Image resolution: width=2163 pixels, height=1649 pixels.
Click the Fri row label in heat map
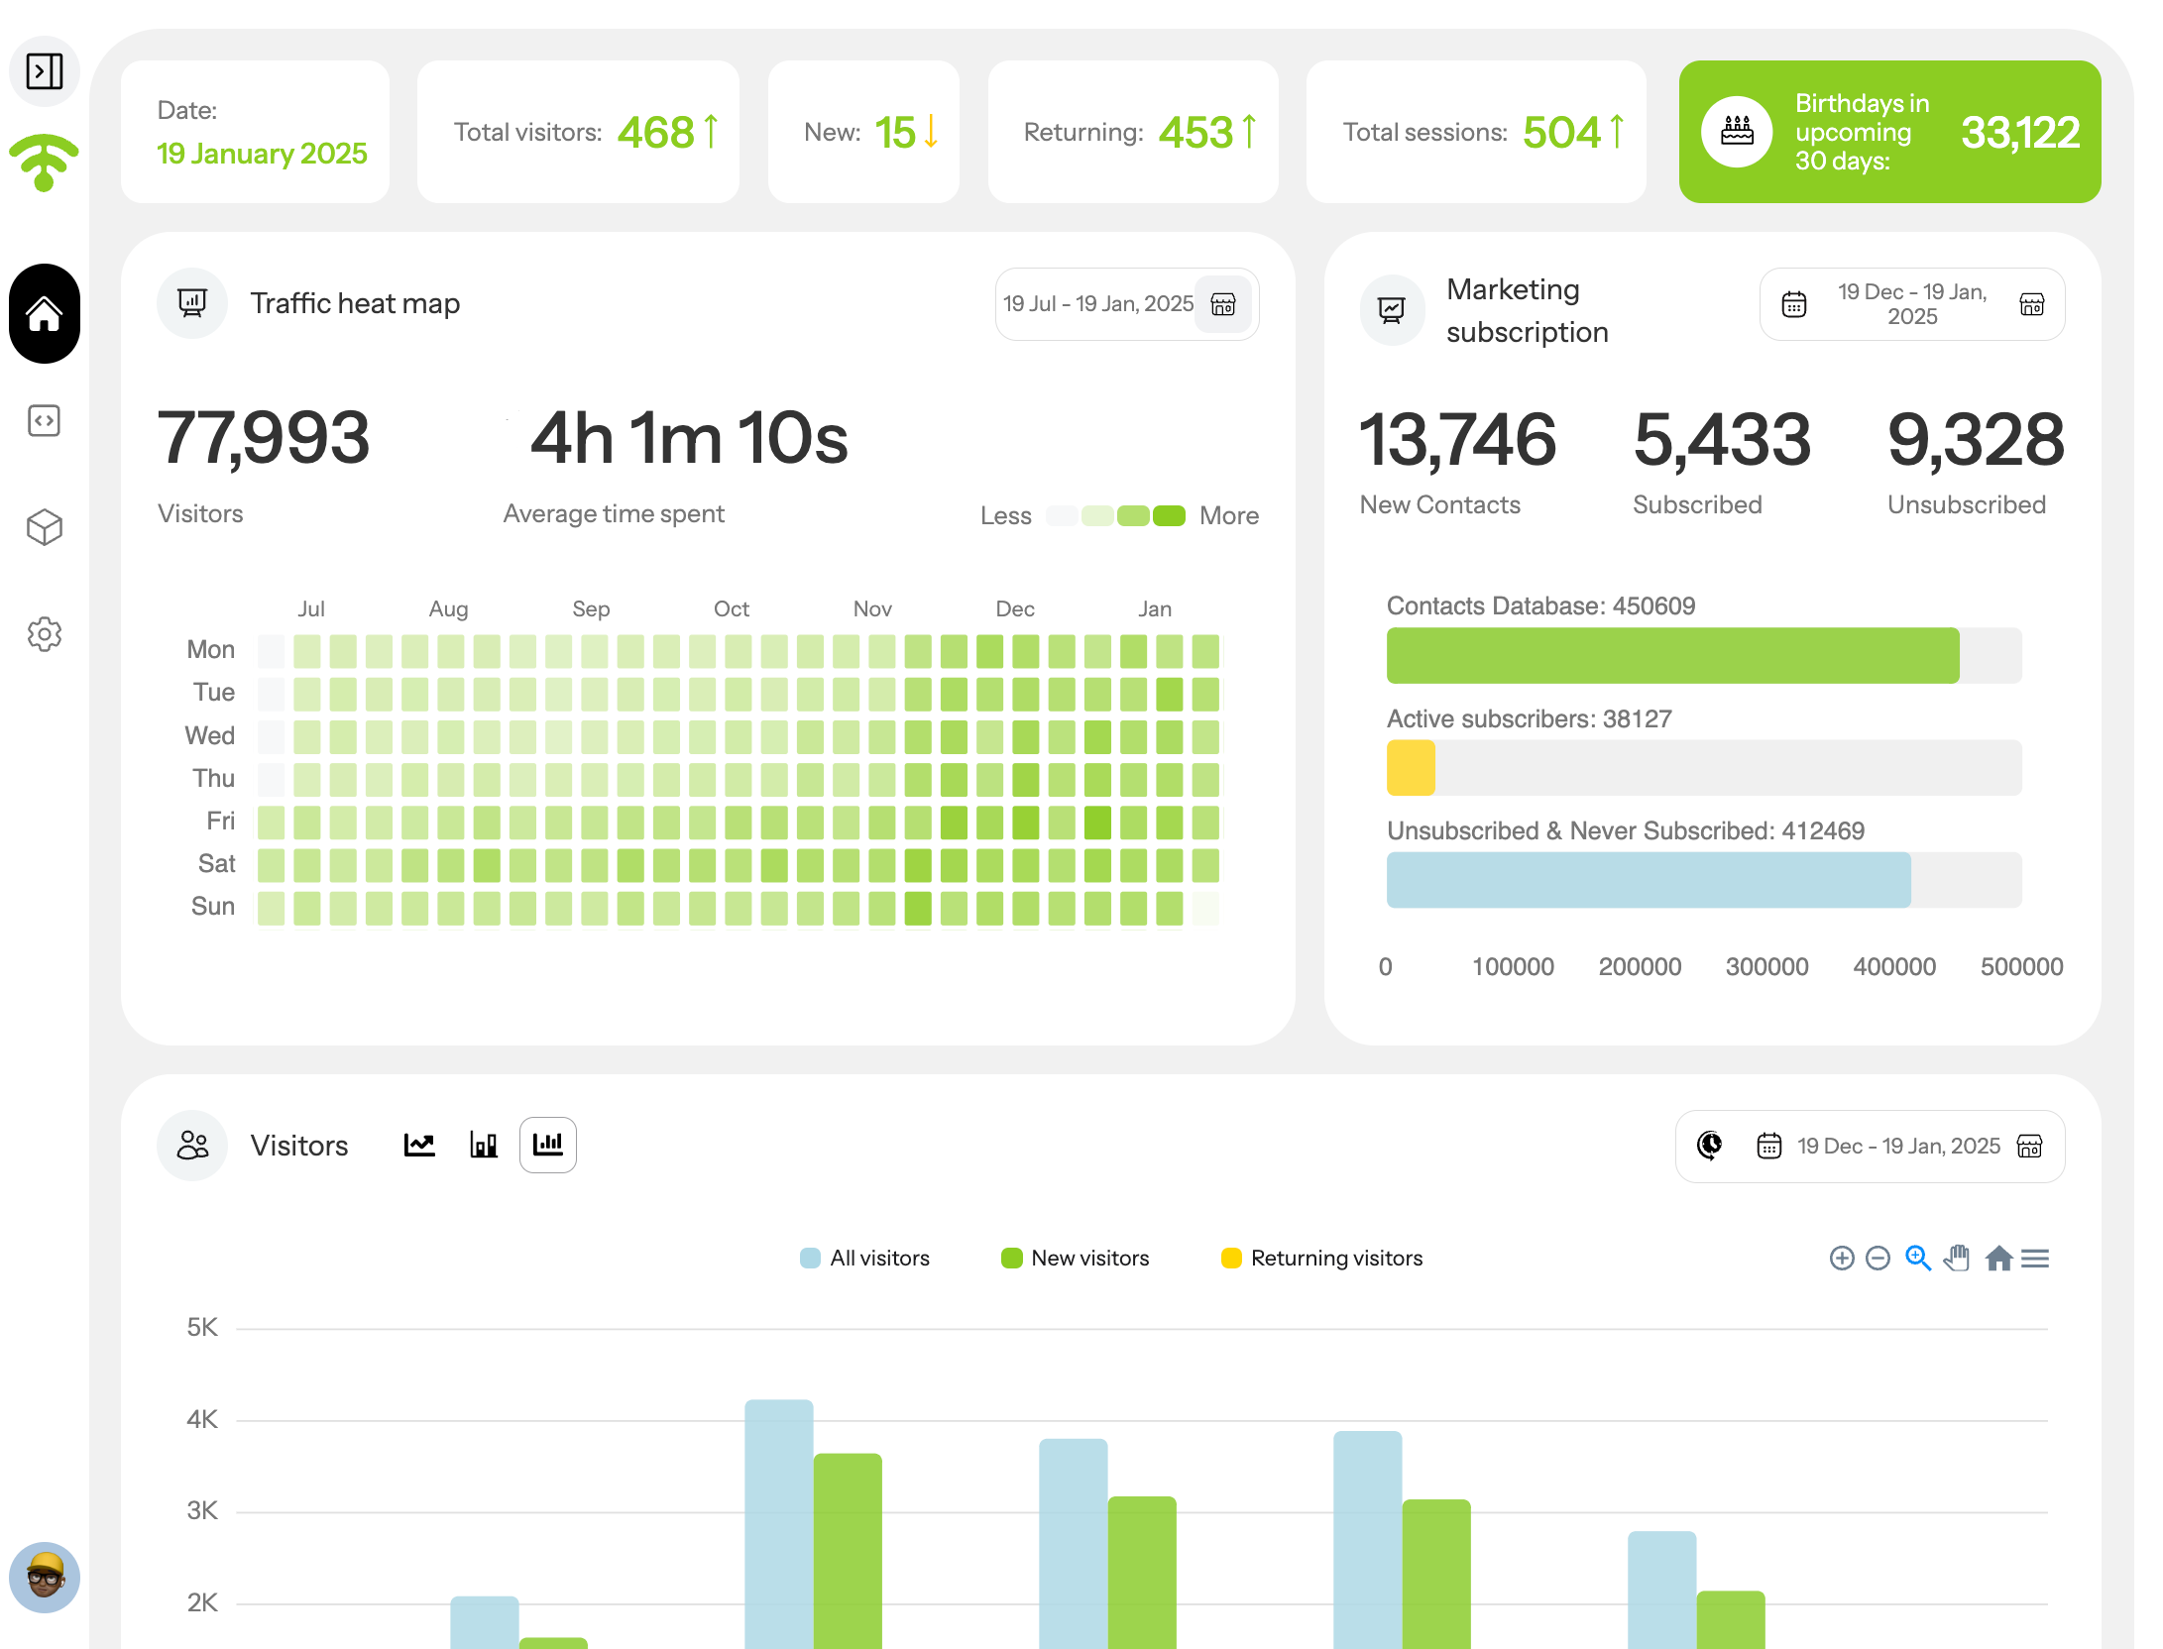(221, 821)
